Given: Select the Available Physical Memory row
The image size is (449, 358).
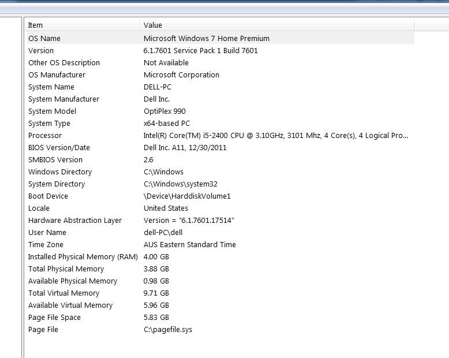Looking at the screenshot, I should (x=220, y=281).
